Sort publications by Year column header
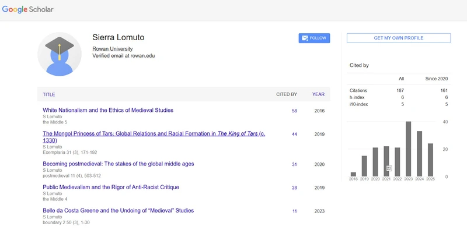 pos(318,94)
